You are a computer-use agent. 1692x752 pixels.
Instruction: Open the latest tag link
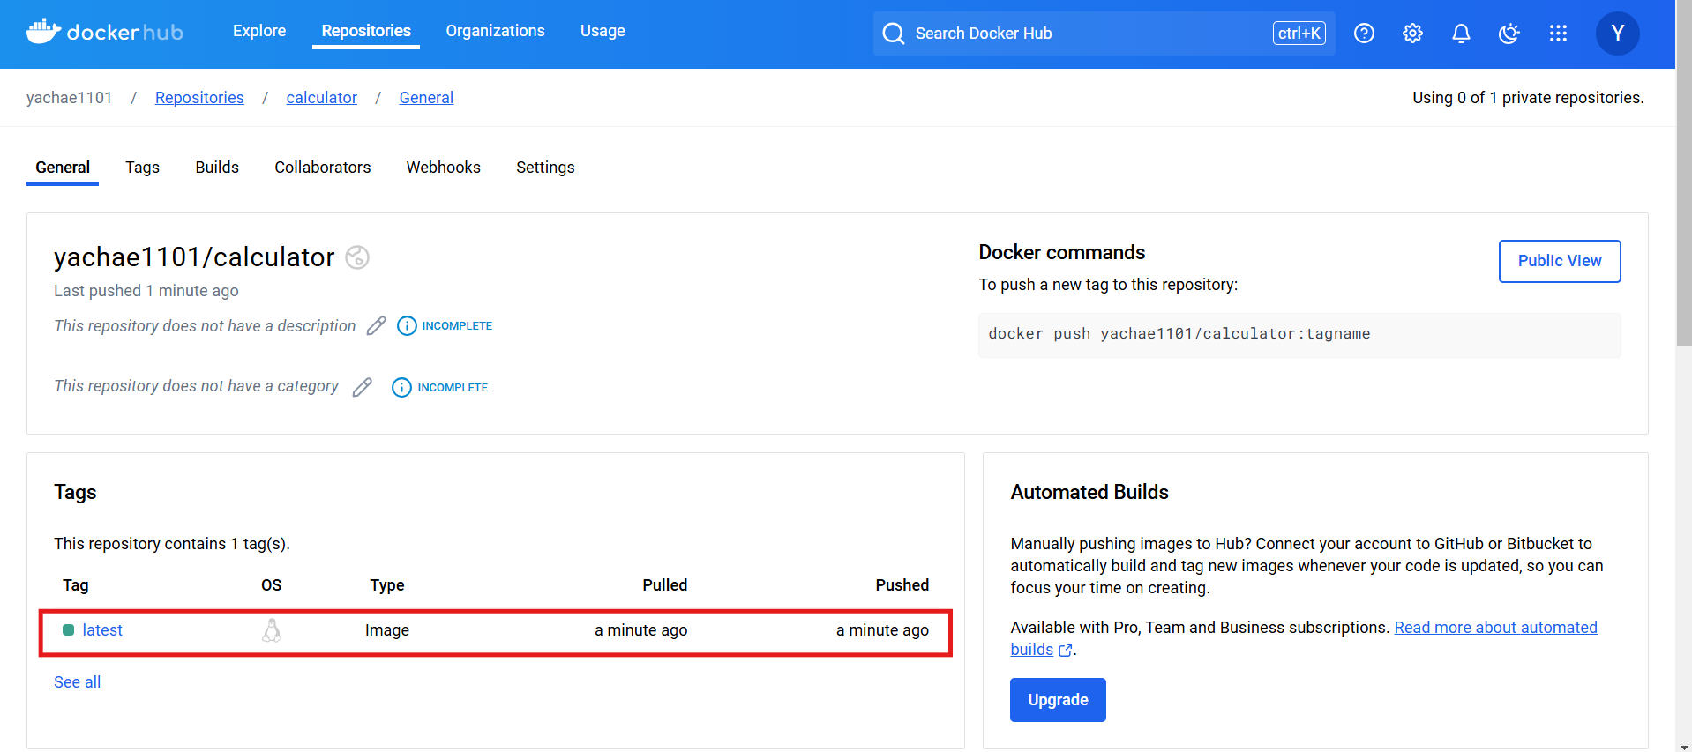[102, 630]
